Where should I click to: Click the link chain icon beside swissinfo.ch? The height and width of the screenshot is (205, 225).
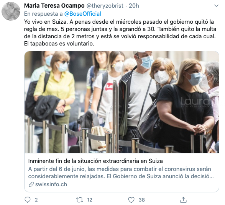[x=31, y=184]
